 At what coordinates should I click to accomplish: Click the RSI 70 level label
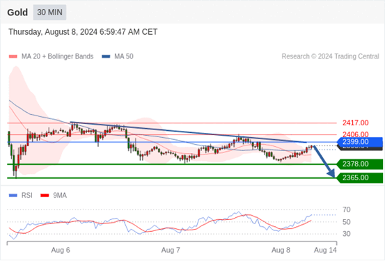(347, 209)
